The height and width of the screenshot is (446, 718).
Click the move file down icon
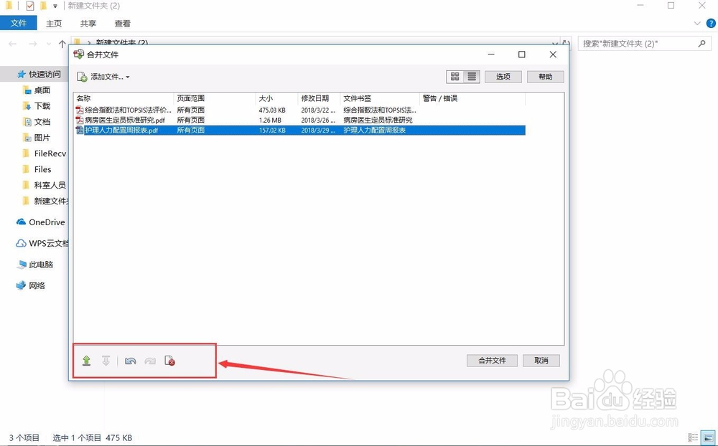tap(106, 361)
